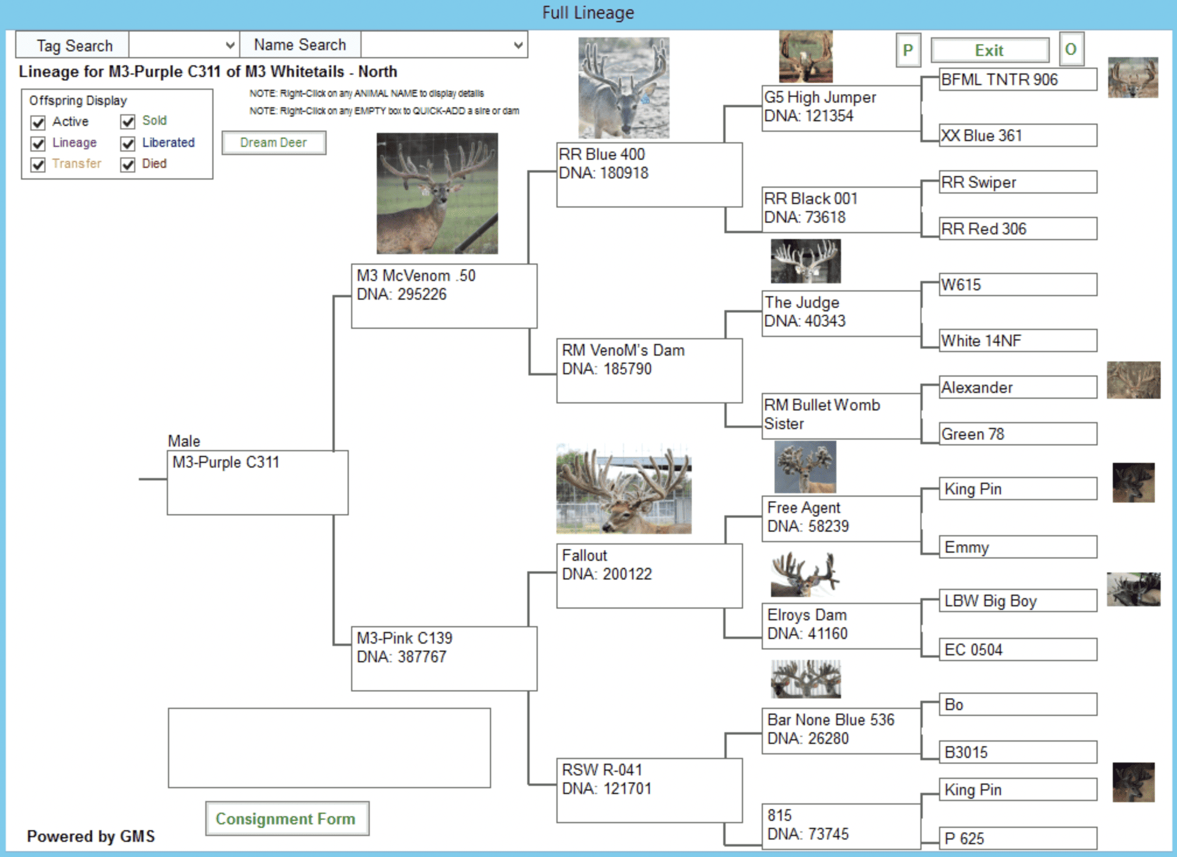Screen dimensions: 1177x857
Task: Expand the Name Search dropdown arrow
Action: pos(517,45)
